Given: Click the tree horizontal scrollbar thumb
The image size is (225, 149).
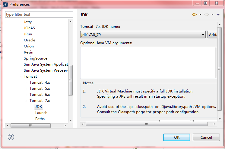Looking at the screenshot, I should pyautogui.click(x=30, y=125).
